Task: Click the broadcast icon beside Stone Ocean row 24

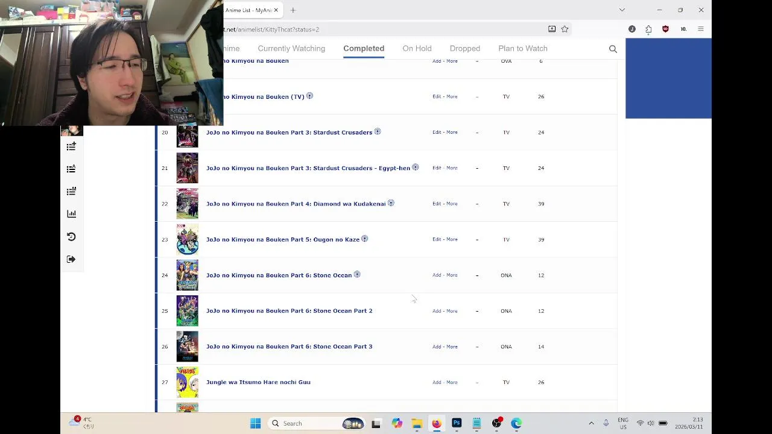Action: click(x=357, y=274)
